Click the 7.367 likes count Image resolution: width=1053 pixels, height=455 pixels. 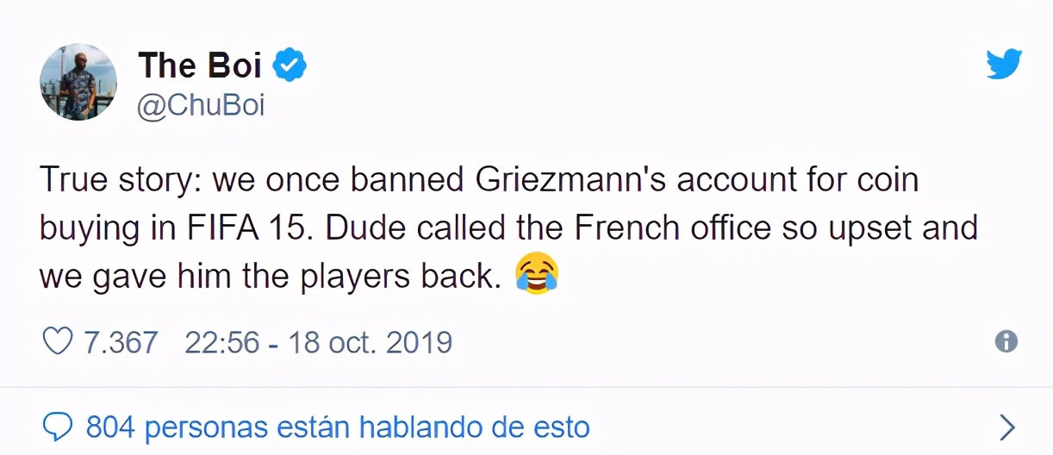[x=121, y=343]
